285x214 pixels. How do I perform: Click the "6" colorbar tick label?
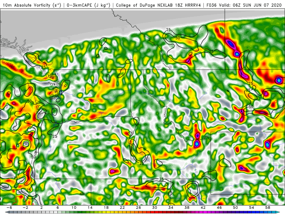(58, 208)
